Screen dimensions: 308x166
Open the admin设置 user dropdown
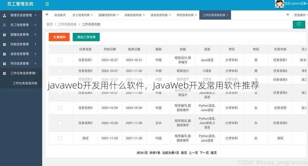tap(296, 3)
